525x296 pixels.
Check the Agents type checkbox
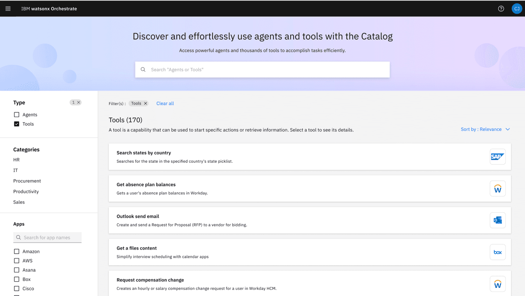[x=16, y=115]
